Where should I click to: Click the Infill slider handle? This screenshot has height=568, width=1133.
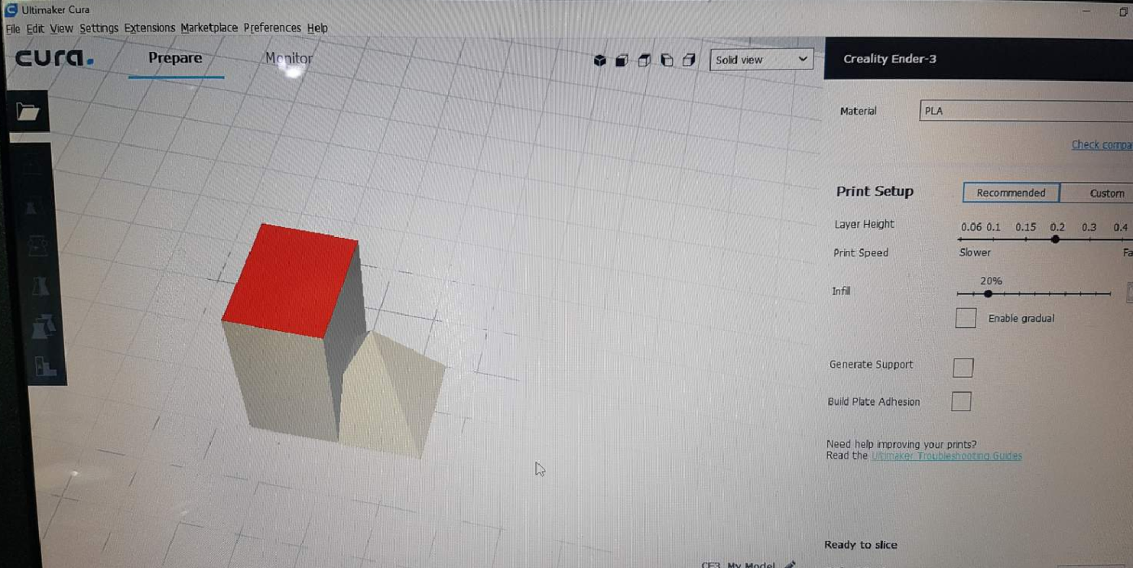tap(988, 294)
